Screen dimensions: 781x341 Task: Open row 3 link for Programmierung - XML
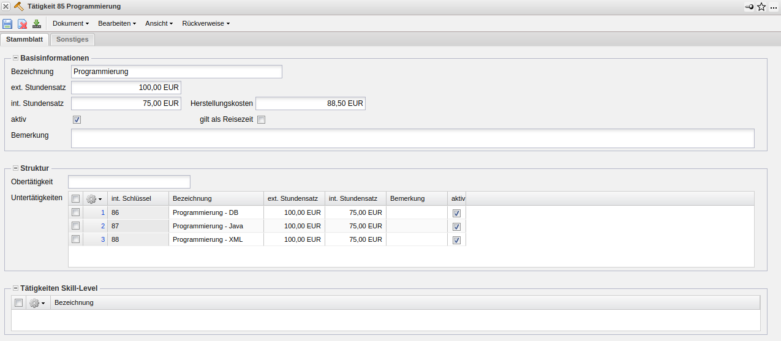(x=103, y=240)
